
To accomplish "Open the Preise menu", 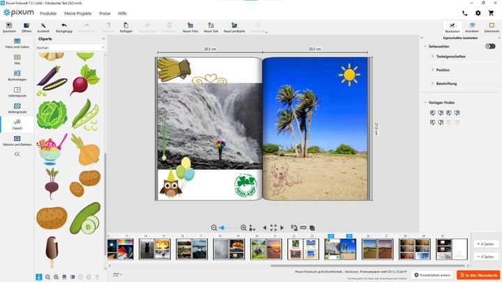I will (x=105, y=13).
